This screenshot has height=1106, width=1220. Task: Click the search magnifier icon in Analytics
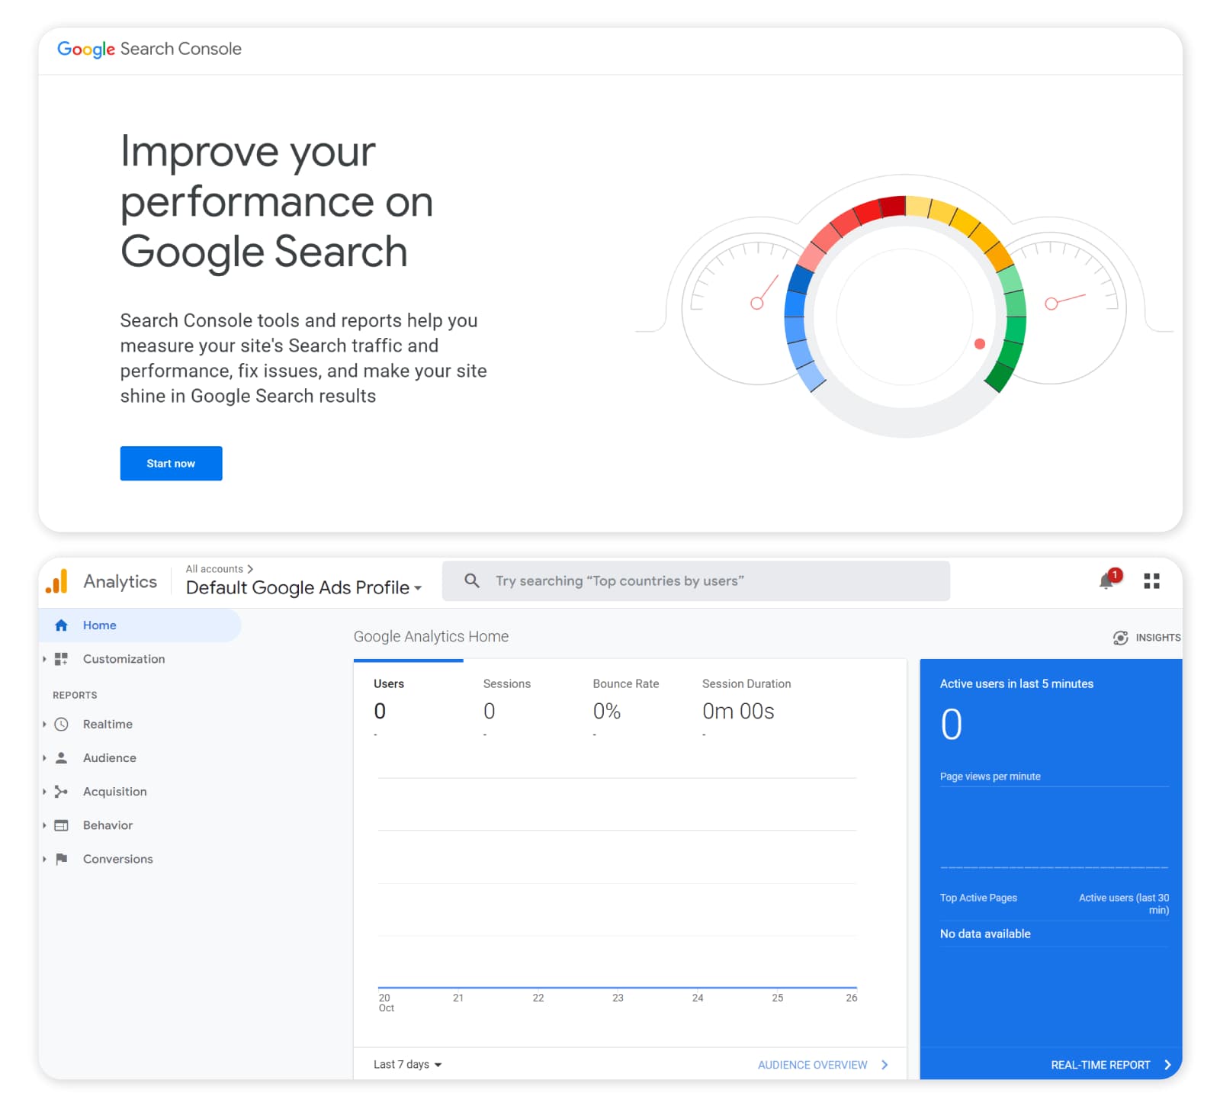coord(472,580)
